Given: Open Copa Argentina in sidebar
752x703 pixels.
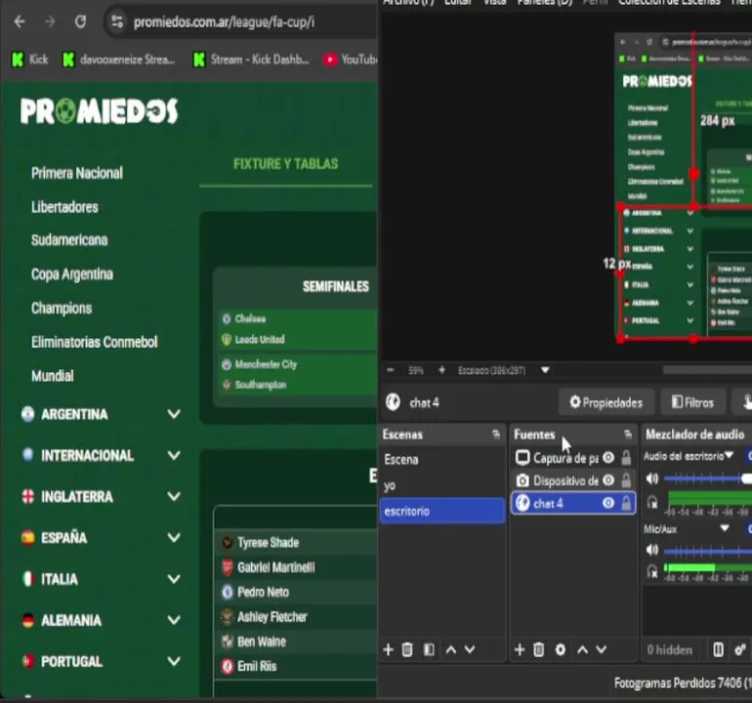Looking at the screenshot, I should pyautogui.click(x=72, y=274).
